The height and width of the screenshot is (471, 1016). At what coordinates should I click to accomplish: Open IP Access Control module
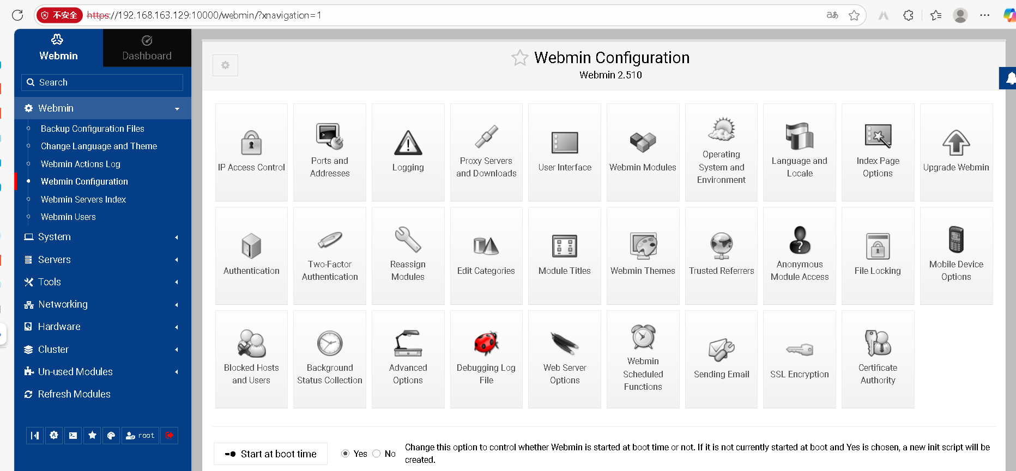click(251, 152)
